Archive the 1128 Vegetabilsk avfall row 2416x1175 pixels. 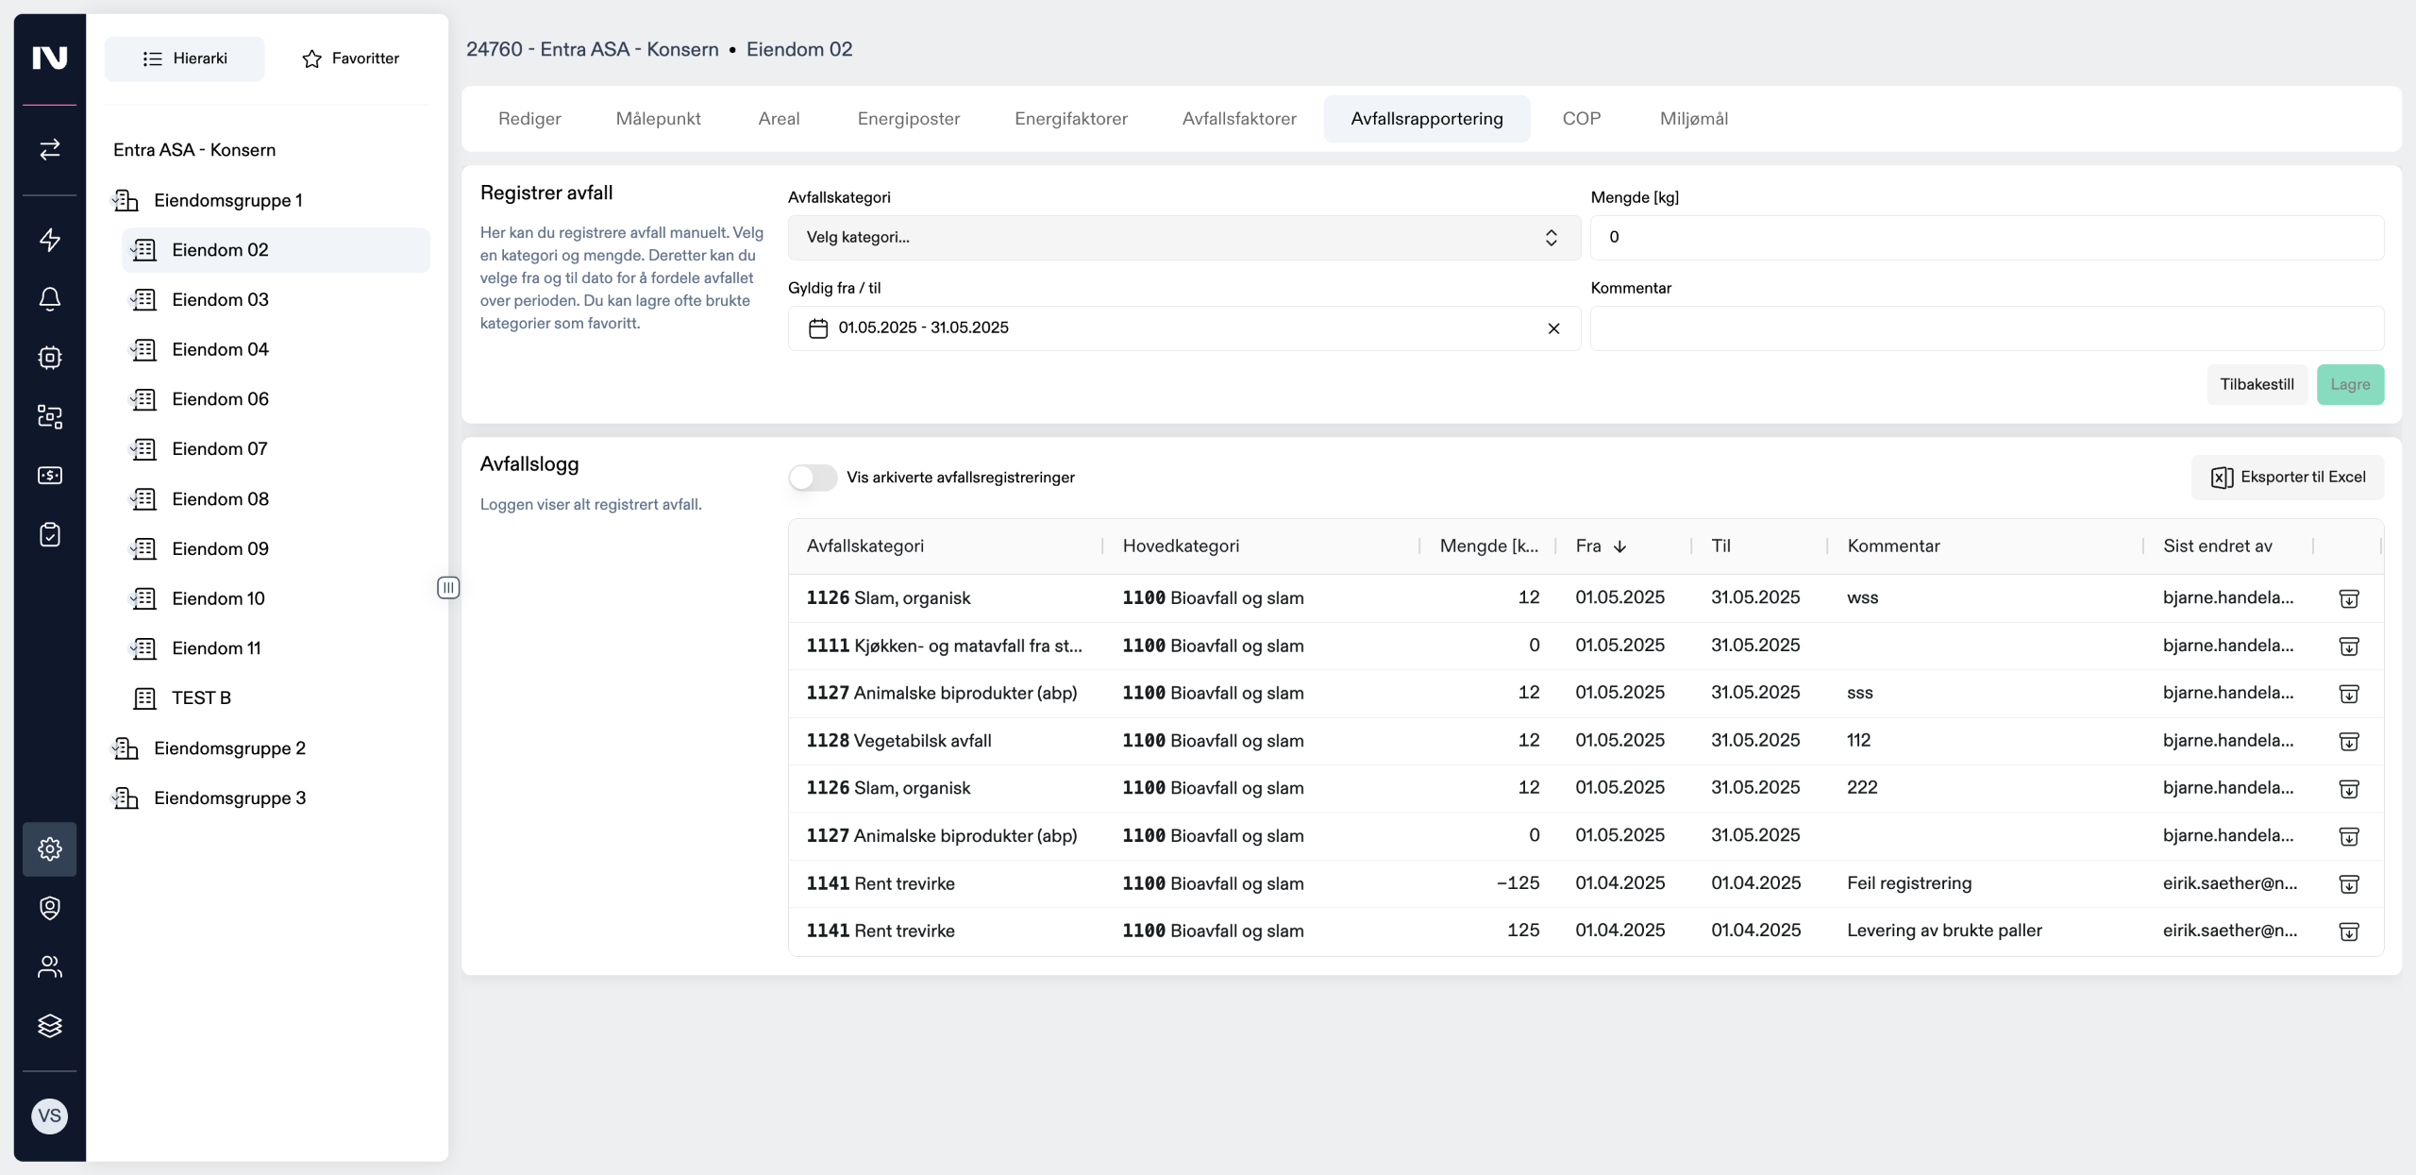[x=2349, y=741]
